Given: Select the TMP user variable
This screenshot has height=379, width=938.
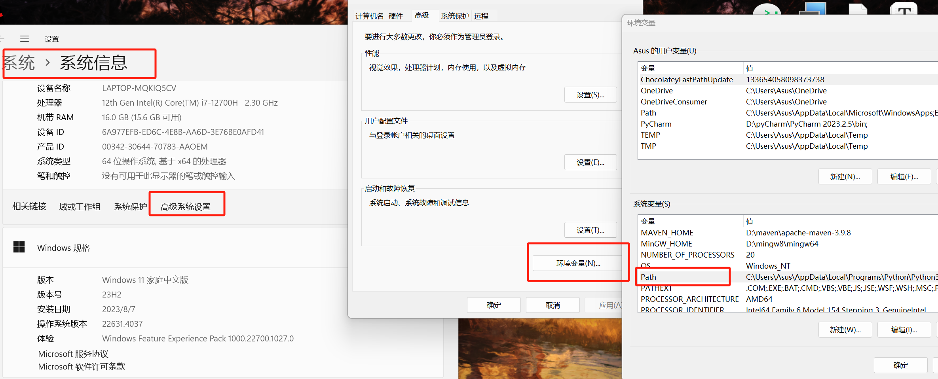Looking at the screenshot, I should [x=788, y=146].
